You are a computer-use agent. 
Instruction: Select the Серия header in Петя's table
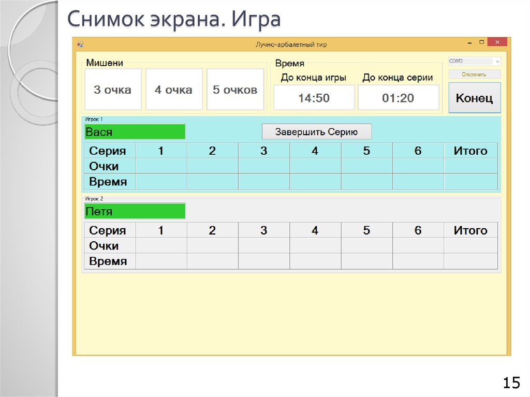(x=109, y=230)
